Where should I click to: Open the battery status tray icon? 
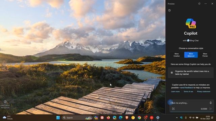[197, 118]
